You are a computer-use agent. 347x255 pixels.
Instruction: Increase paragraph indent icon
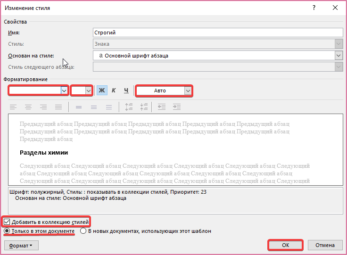pos(177,107)
